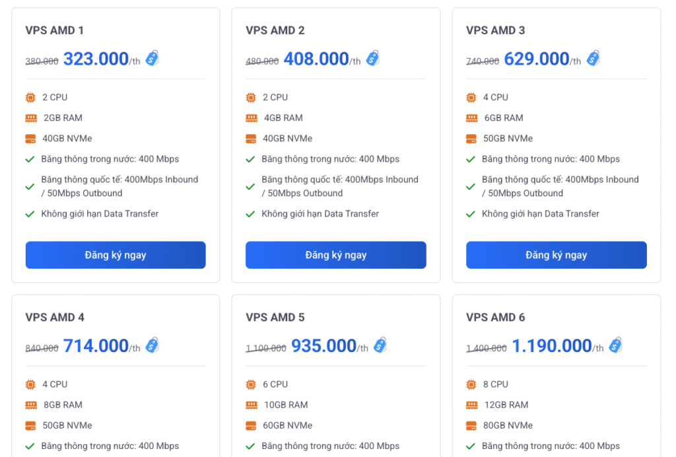Click the domestic bandwidth checkmark in VPS AMD 2
Image resolution: width=676 pixels, height=457 pixels.
[250, 159]
